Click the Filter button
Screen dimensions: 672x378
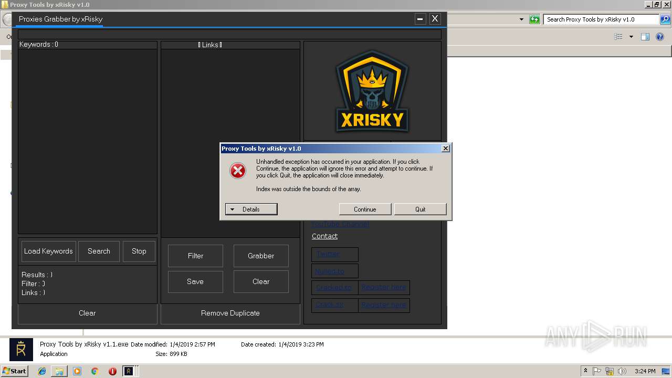(x=195, y=256)
